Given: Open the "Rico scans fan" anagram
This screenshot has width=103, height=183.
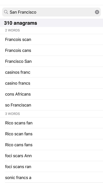Looking at the screenshot, I should coord(51,123).
